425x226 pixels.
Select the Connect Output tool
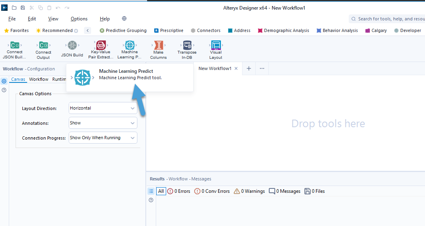point(44,50)
